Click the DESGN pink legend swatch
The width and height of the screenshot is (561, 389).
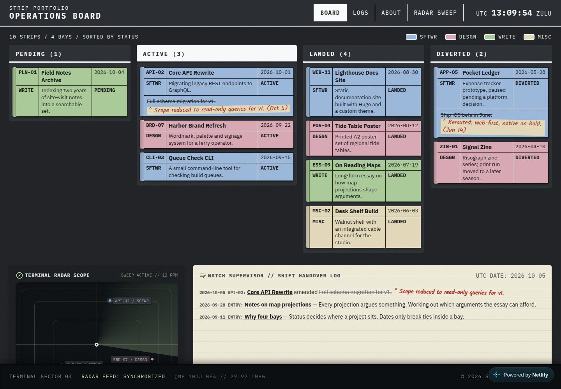pos(451,37)
